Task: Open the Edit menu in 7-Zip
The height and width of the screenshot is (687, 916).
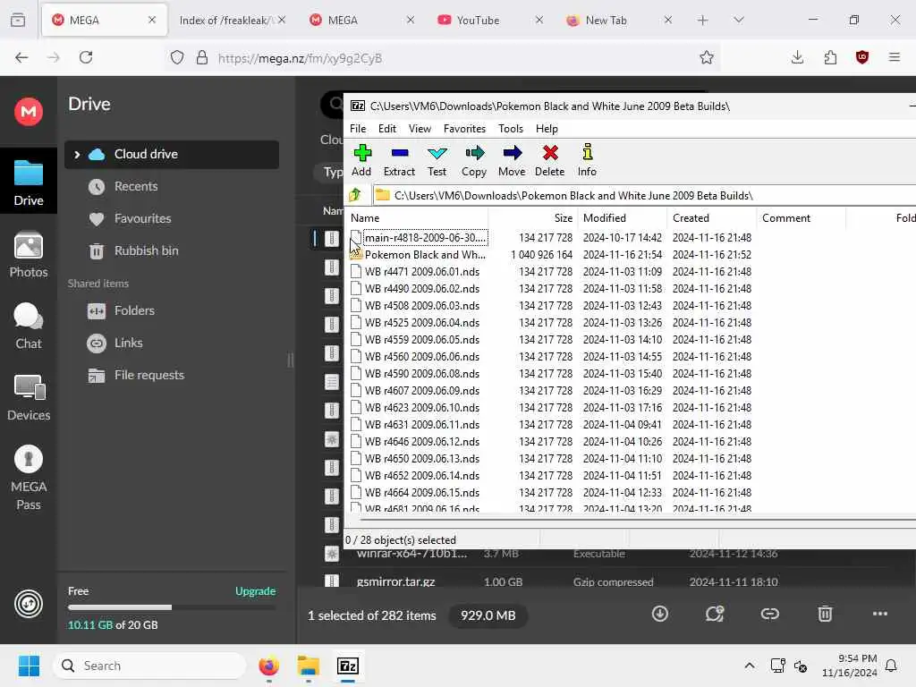Action: pyautogui.click(x=386, y=129)
